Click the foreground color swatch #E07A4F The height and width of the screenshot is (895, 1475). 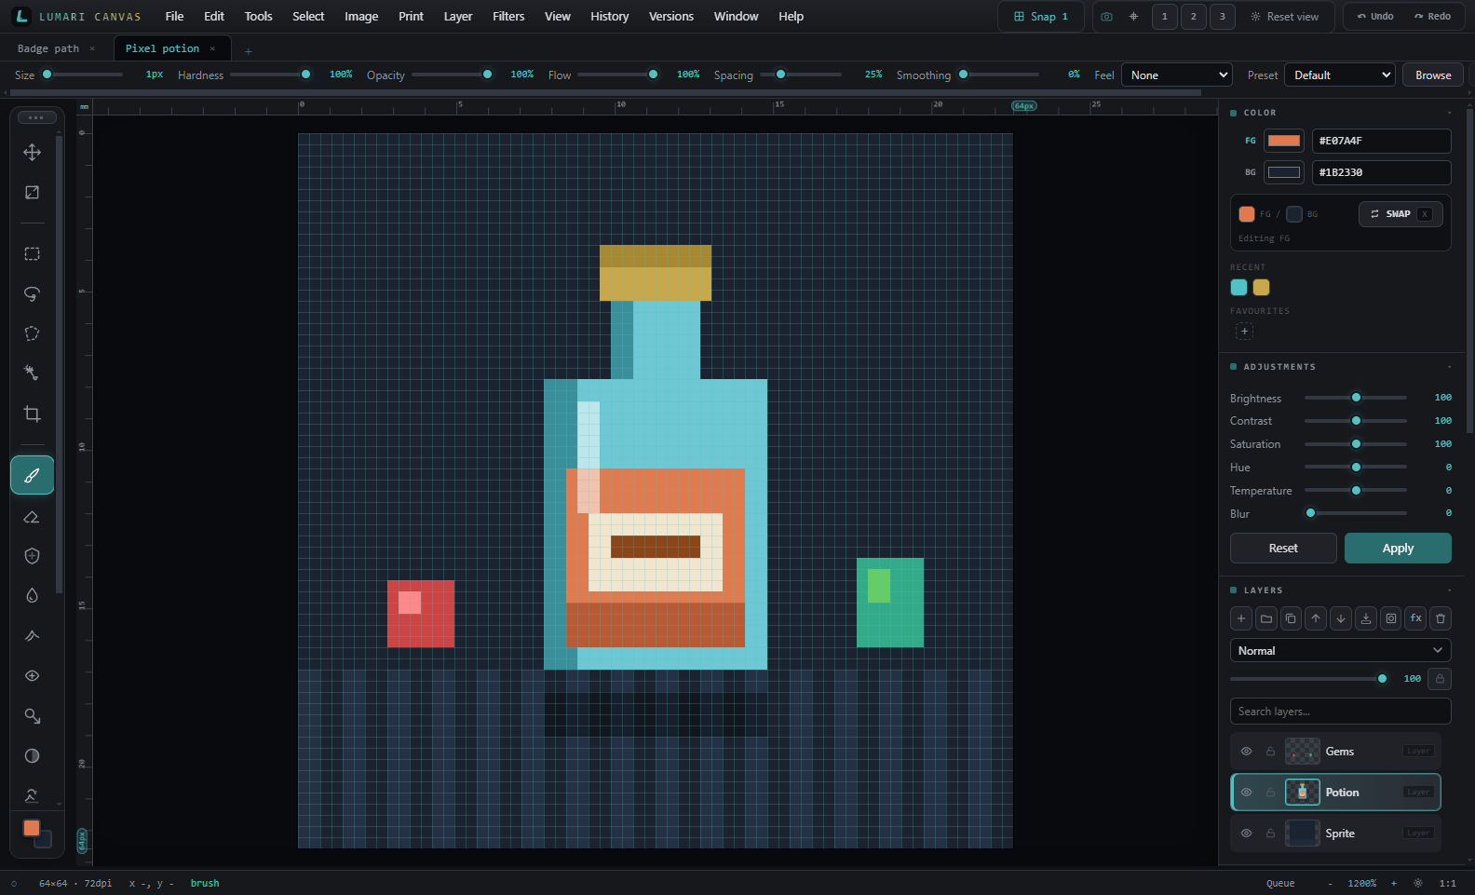click(x=1284, y=141)
